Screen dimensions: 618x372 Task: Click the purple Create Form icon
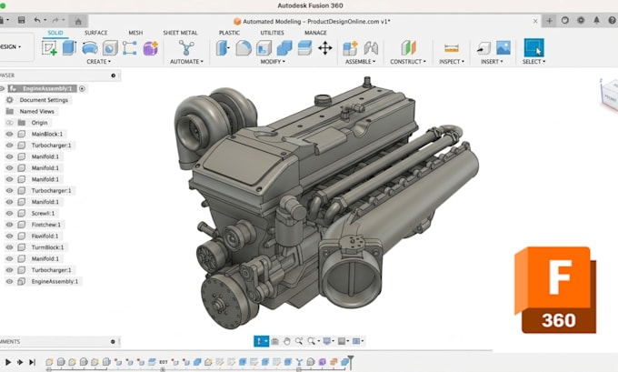click(150, 48)
